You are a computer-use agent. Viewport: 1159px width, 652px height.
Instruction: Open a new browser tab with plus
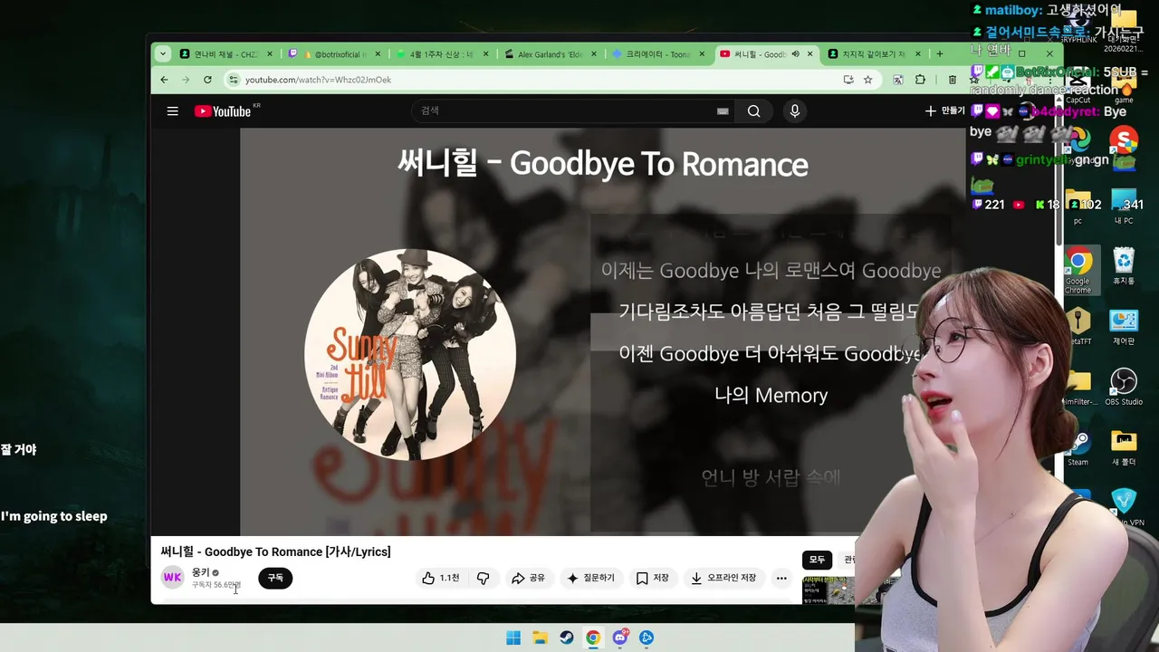[x=939, y=54]
